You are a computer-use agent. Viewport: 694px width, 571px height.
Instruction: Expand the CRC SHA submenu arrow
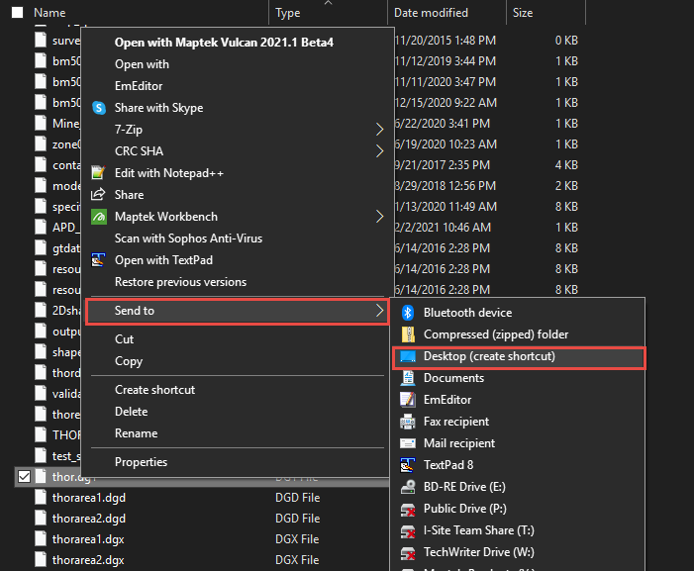[379, 151]
